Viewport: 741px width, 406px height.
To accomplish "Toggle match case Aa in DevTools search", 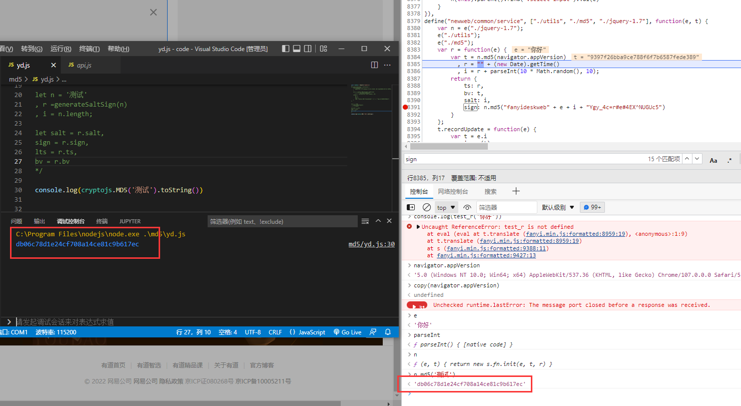I will click(713, 160).
